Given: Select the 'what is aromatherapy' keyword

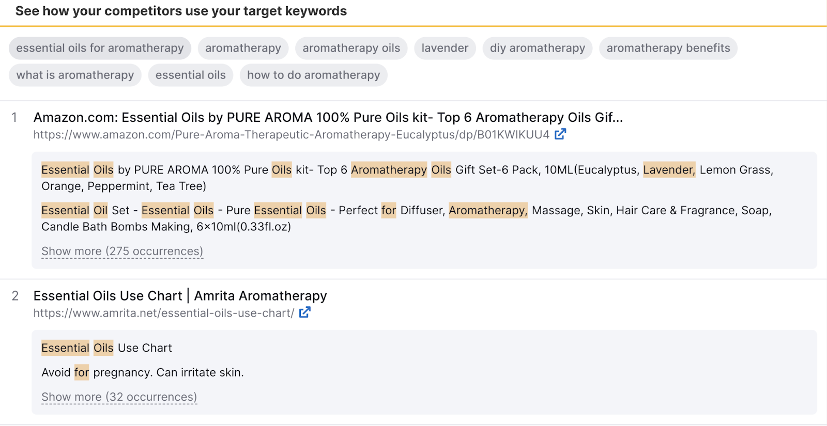Looking at the screenshot, I should [74, 75].
